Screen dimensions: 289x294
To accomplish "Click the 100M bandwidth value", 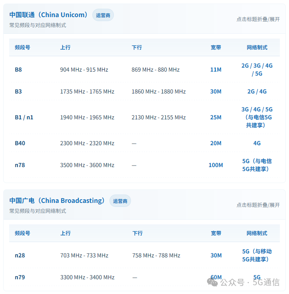I will tap(216, 165).
